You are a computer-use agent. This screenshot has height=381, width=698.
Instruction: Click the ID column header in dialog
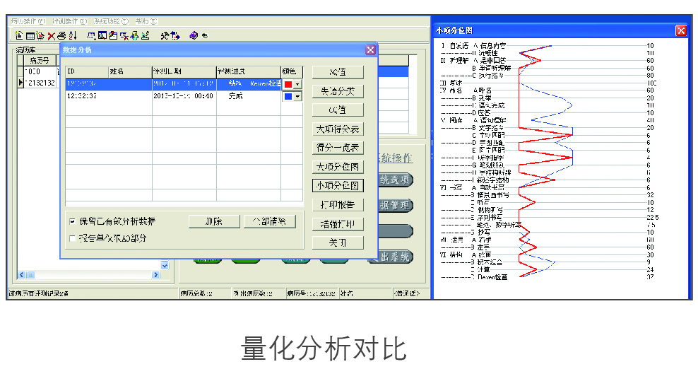pos(88,71)
